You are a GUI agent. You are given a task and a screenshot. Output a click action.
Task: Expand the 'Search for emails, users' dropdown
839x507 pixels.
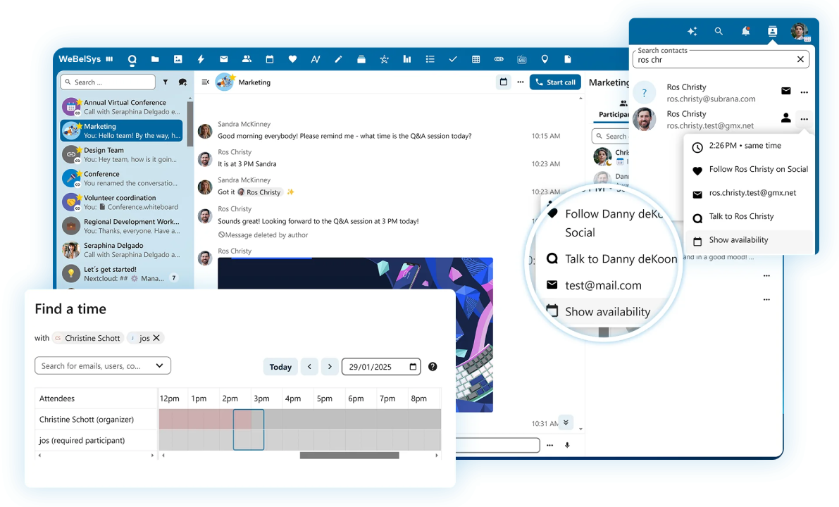pyautogui.click(x=159, y=365)
